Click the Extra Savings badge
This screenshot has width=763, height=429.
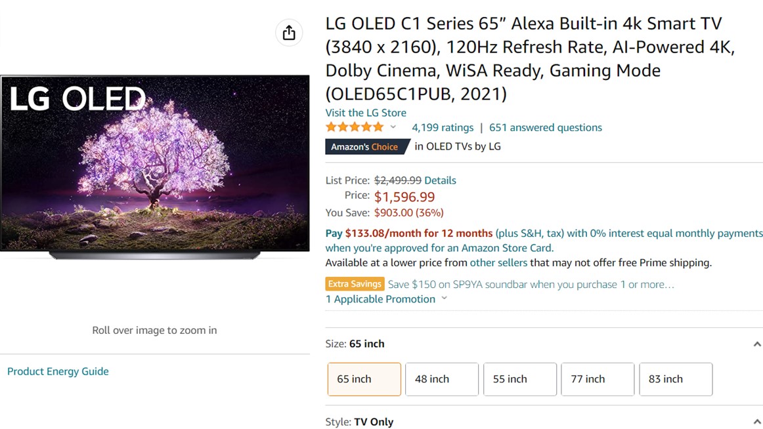click(x=355, y=284)
